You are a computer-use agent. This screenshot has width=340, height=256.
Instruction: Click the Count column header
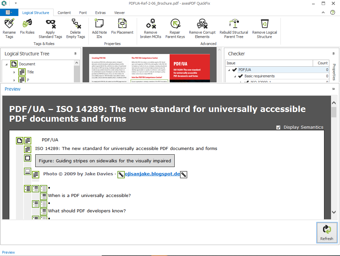click(x=321, y=63)
